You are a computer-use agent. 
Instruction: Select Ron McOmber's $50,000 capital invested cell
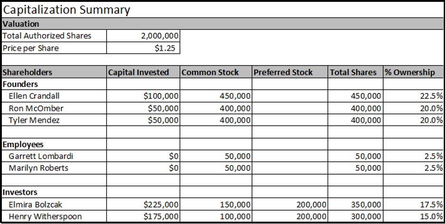pyautogui.click(x=144, y=108)
